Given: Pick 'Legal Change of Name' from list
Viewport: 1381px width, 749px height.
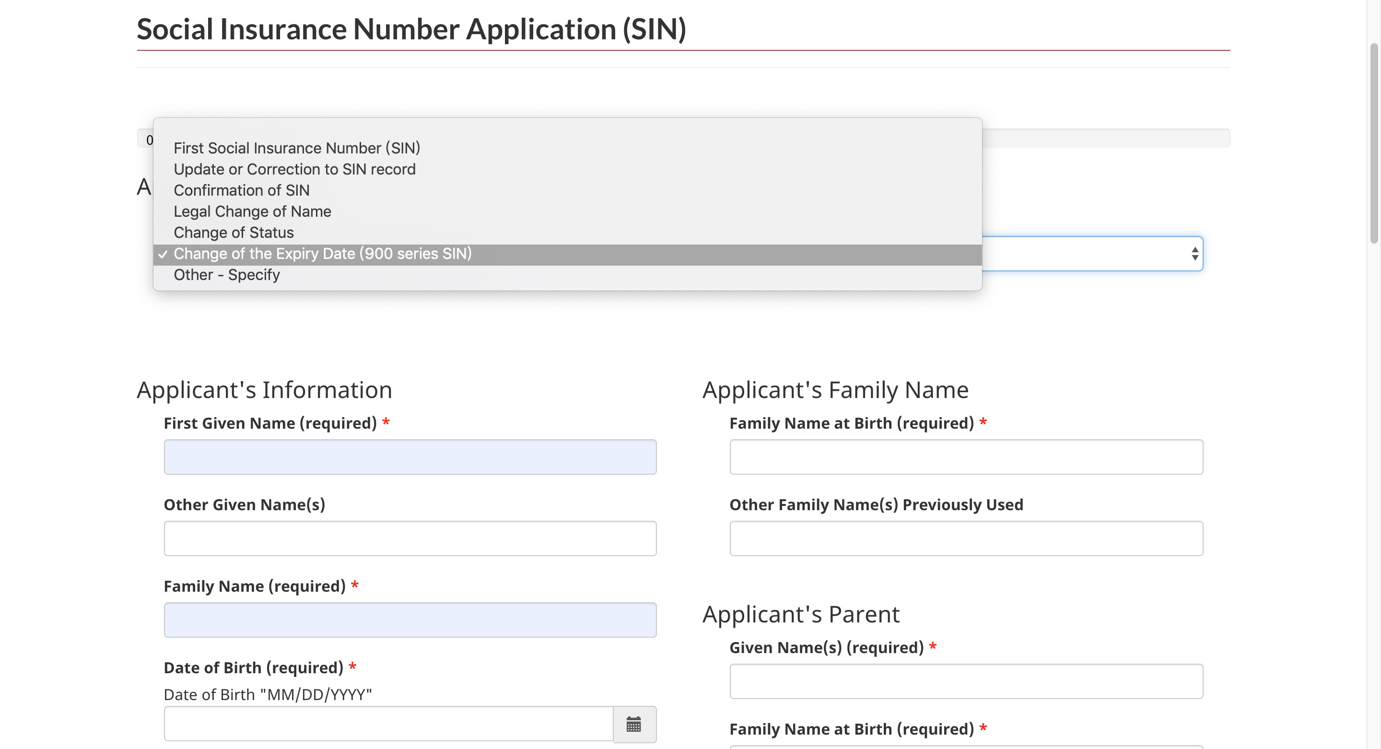Looking at the screenshot, I should [567, 211].
